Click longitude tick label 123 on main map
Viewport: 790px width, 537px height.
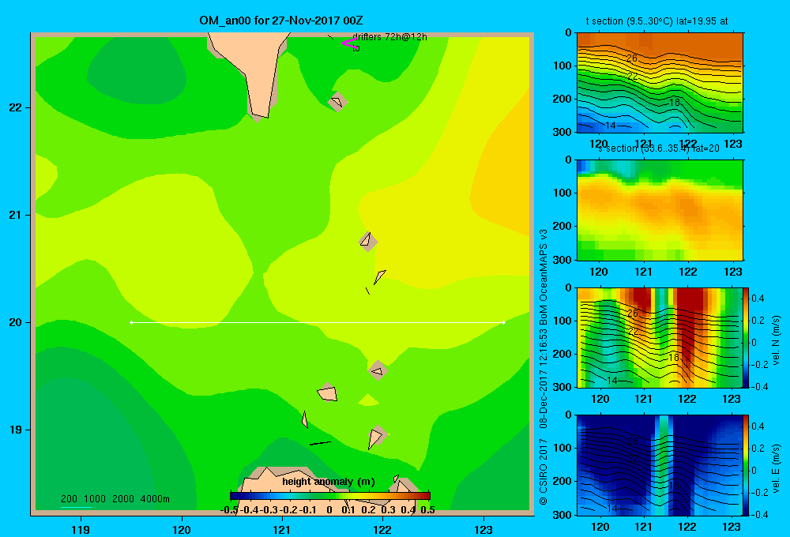pyautogui.click(x=483, y=529)
